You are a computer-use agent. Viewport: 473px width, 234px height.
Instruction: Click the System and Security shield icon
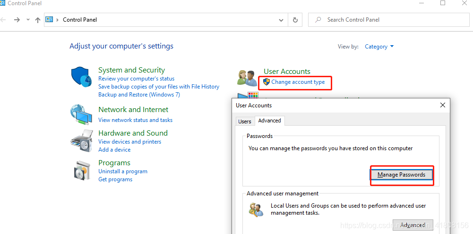81,77
